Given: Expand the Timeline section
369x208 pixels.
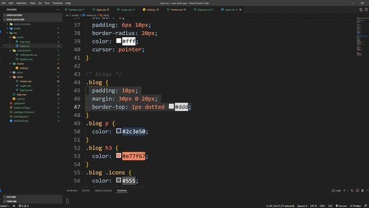Looking at the screenshot, I should pyautogui.click(x=32, y=202).
